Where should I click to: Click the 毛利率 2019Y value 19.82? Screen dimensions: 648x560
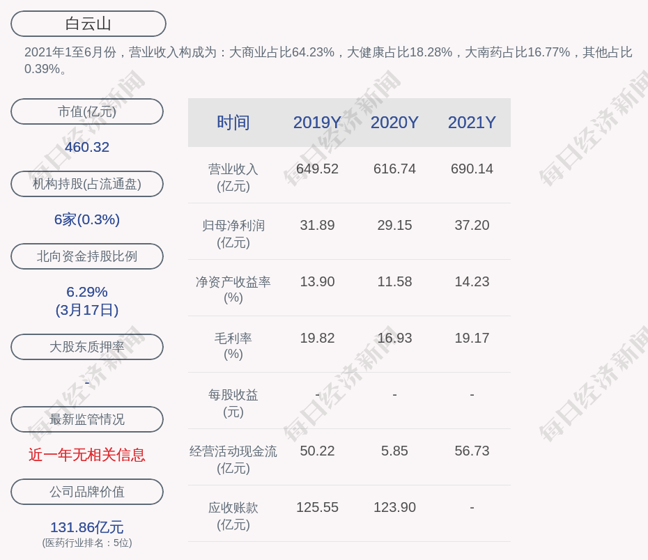(x=317, y=338)
